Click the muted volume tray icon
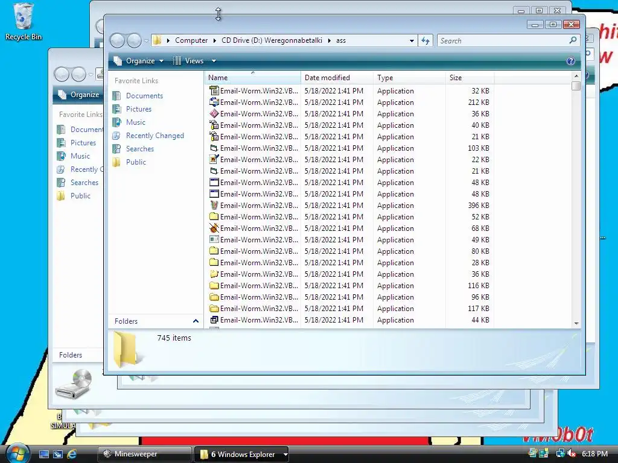This screenshot has width=618, height=463. pyautogui.click(x=572, y=453)
